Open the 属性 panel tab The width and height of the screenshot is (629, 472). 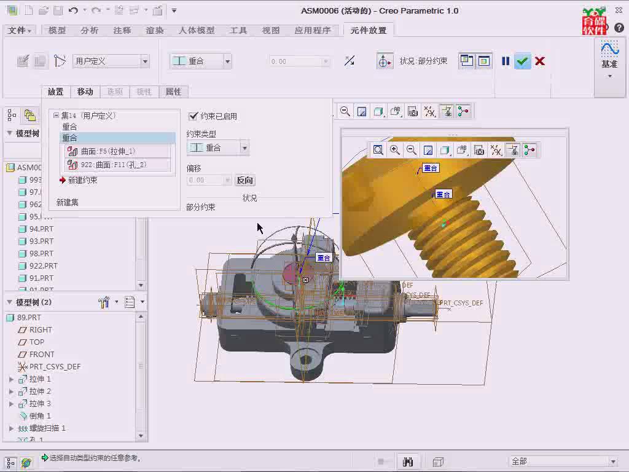pyautogui.click(x=173, y=92)
